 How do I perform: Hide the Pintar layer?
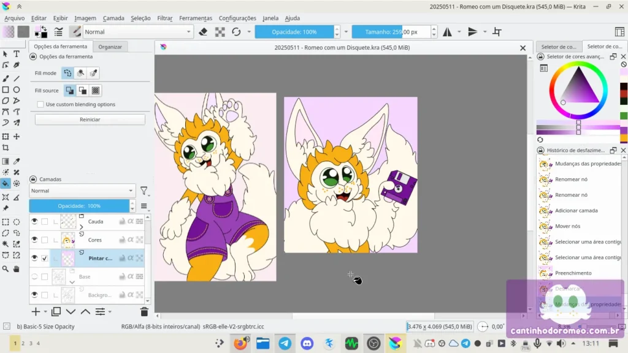[34, 258]
